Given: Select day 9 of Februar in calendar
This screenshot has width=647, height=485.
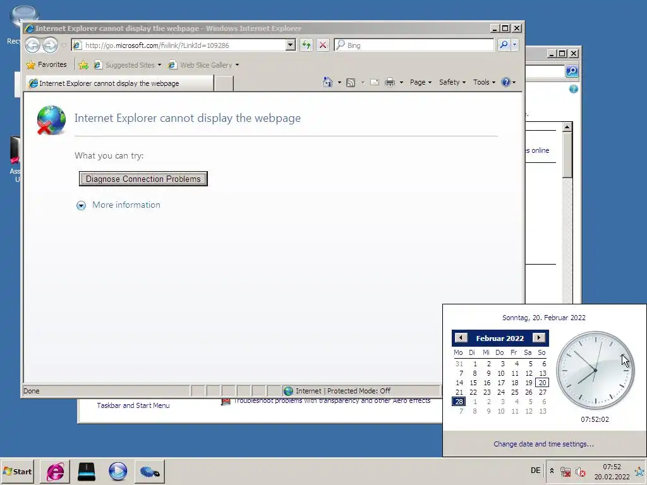Looking at the screenshot, I should pos(488,373).
